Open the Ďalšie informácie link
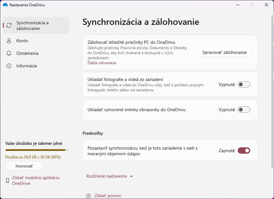The height and width of the screenshot is (199, 274). (x=102, y=63)
